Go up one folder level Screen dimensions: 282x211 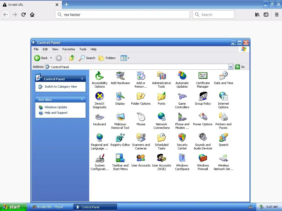72,58
